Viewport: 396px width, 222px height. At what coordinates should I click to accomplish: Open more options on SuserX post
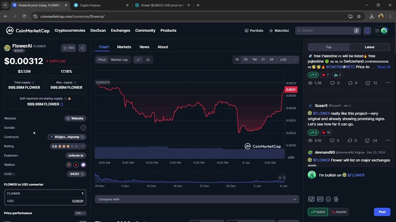[x=388, y=141]
